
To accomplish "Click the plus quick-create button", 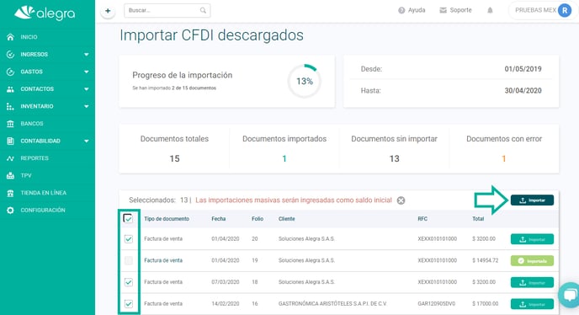I will pos(108,11).
